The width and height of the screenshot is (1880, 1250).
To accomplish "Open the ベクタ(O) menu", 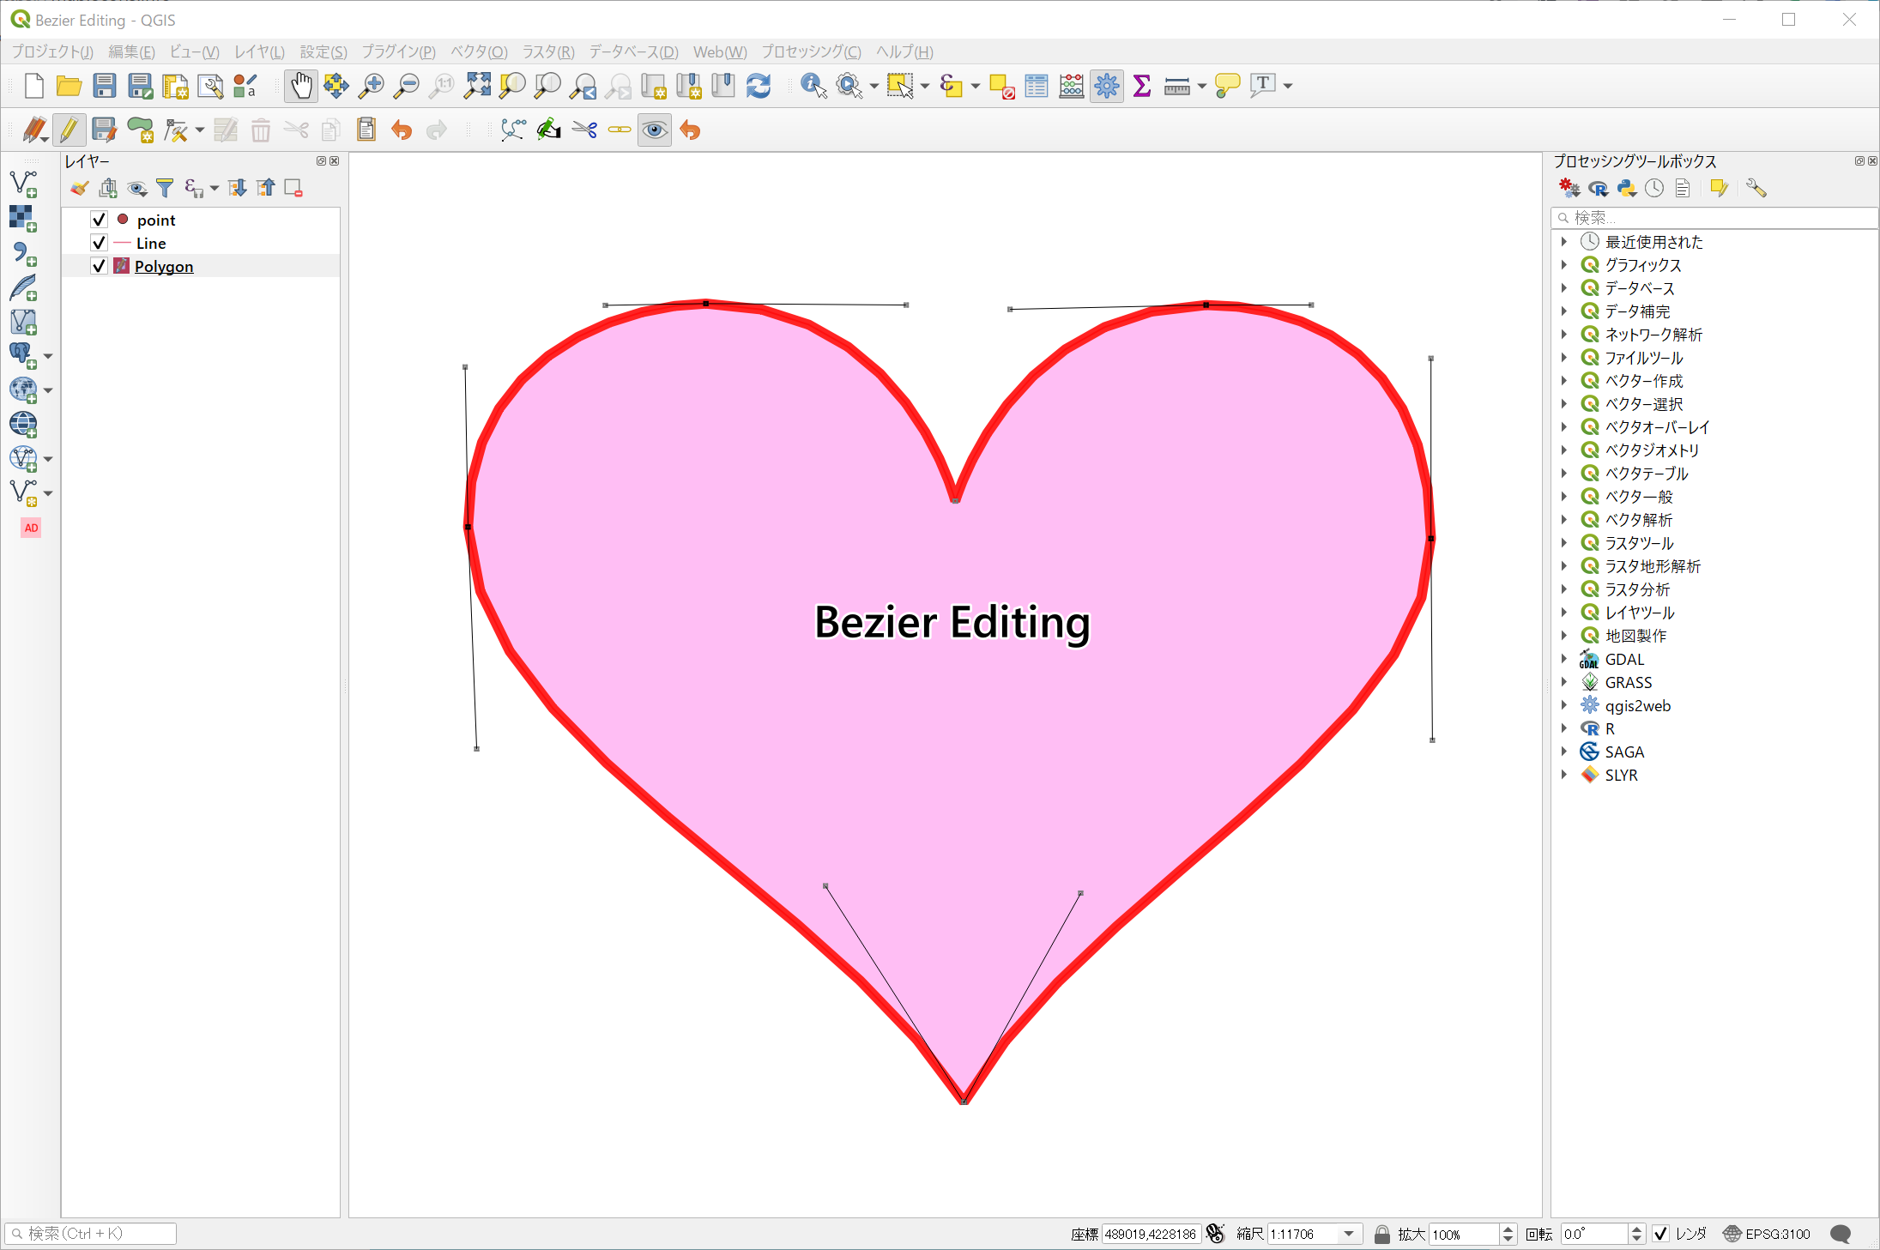I will pos(478,51).
